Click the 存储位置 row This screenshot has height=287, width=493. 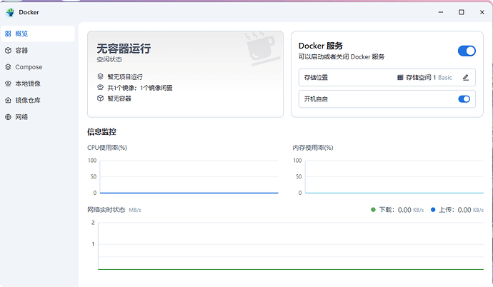point(387,77)
